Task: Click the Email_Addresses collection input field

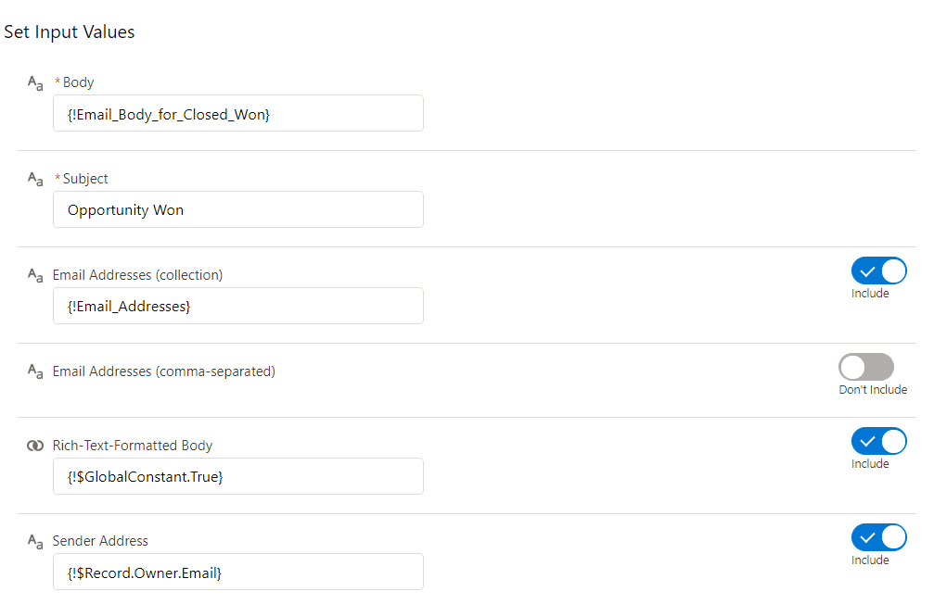Action: coord(238,306)
